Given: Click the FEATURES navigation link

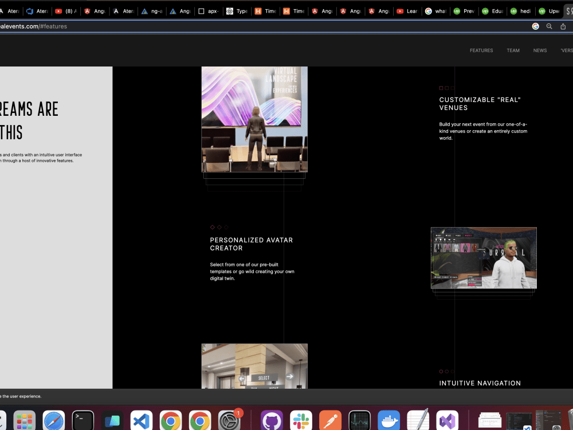Looking at the screenshot, I should tap(481, 50).
